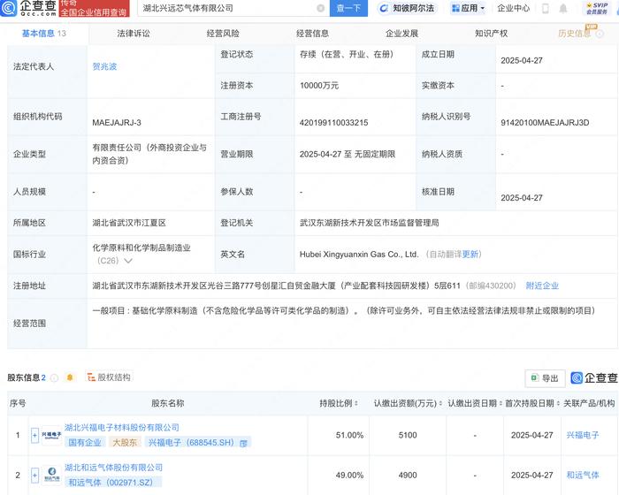The image size is (619, 495).
Task: Click the Qichacha logo icon
Action: pyautogui.click(x=9, y=8)
